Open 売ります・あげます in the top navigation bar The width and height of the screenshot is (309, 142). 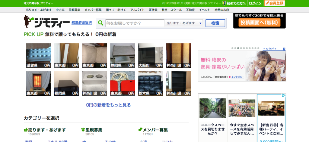[39, 10]
